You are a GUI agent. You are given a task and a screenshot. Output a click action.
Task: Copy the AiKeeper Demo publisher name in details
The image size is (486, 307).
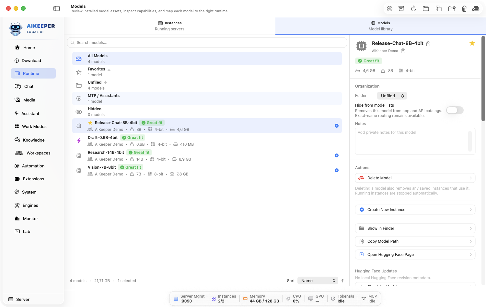tap(403, 51)
